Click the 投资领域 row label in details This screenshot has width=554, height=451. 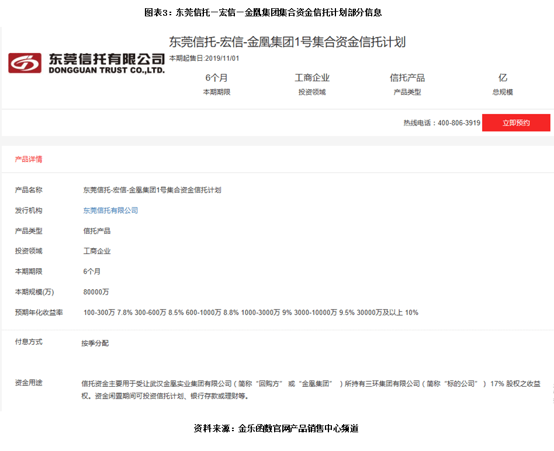(x=29, y=251)
